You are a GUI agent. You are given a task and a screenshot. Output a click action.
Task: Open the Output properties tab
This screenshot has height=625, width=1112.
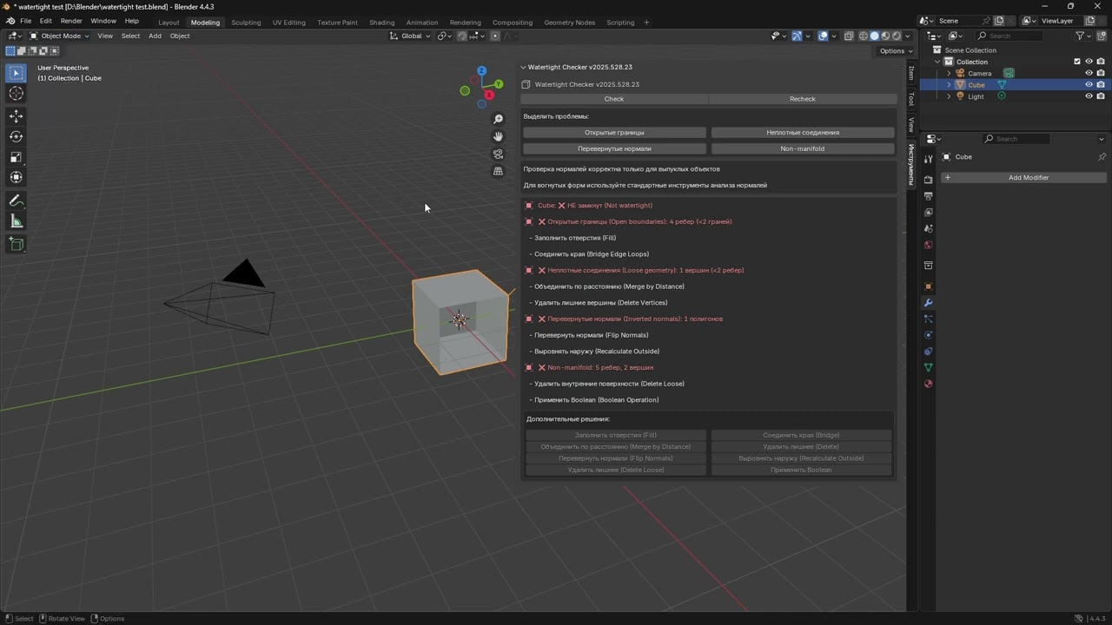click(928, 196)
